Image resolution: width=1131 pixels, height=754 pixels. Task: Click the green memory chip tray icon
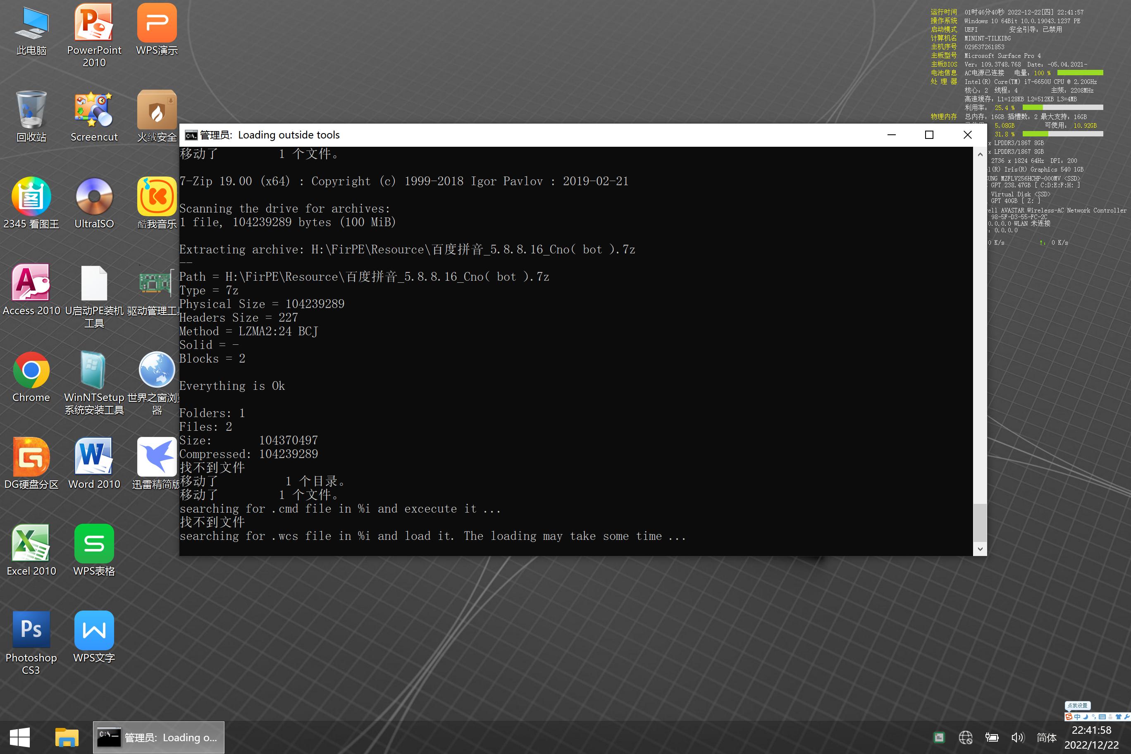[939, 737]
